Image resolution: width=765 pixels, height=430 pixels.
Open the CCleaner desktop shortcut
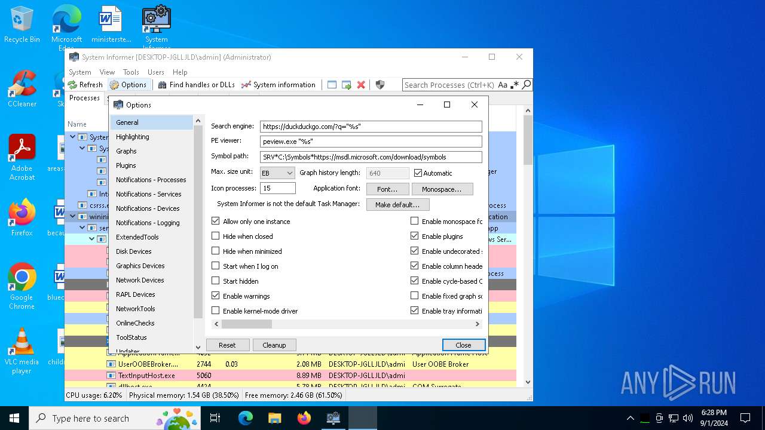click(22, 89)
